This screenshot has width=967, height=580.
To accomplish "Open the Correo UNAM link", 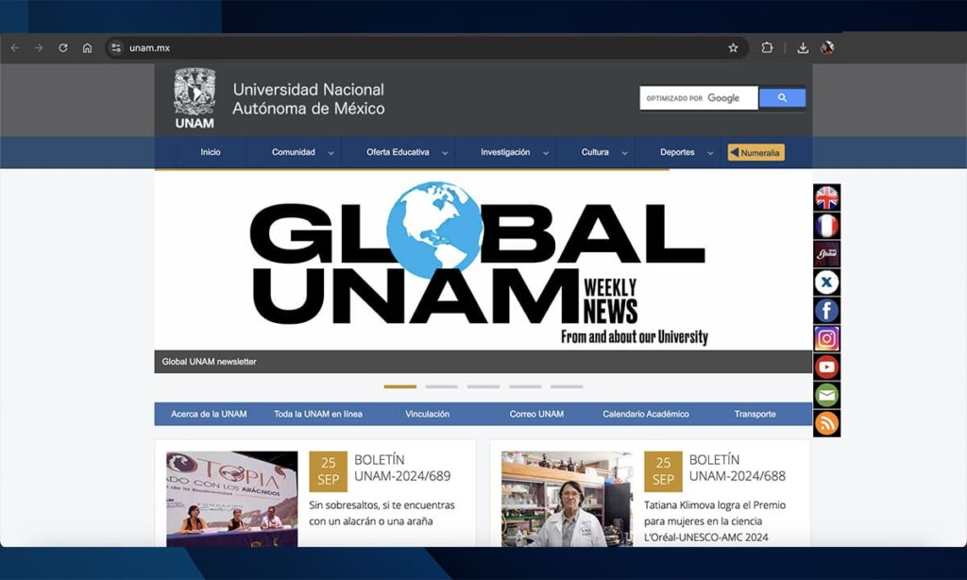I will (536, 414).
